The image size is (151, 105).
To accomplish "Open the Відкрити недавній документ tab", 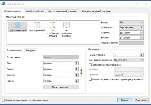I will coord(97,12).
